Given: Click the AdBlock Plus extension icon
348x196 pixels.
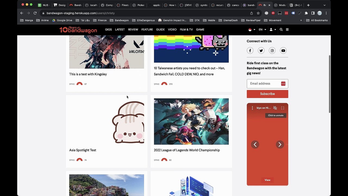Looking at the screenshot, I should [266, 13].
